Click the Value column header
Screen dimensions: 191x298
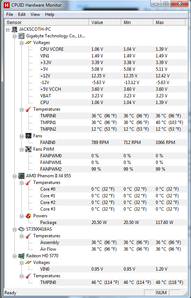[x=105, y=23]
